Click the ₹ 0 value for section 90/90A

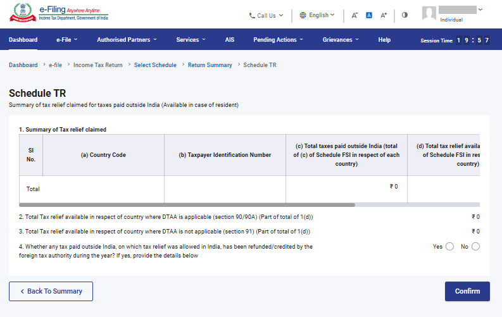[x=475, y=217]
